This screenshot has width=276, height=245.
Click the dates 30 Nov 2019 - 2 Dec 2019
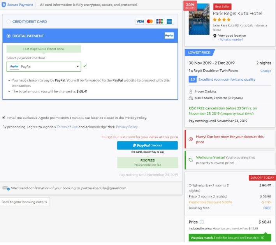click(x=211, y=63)
